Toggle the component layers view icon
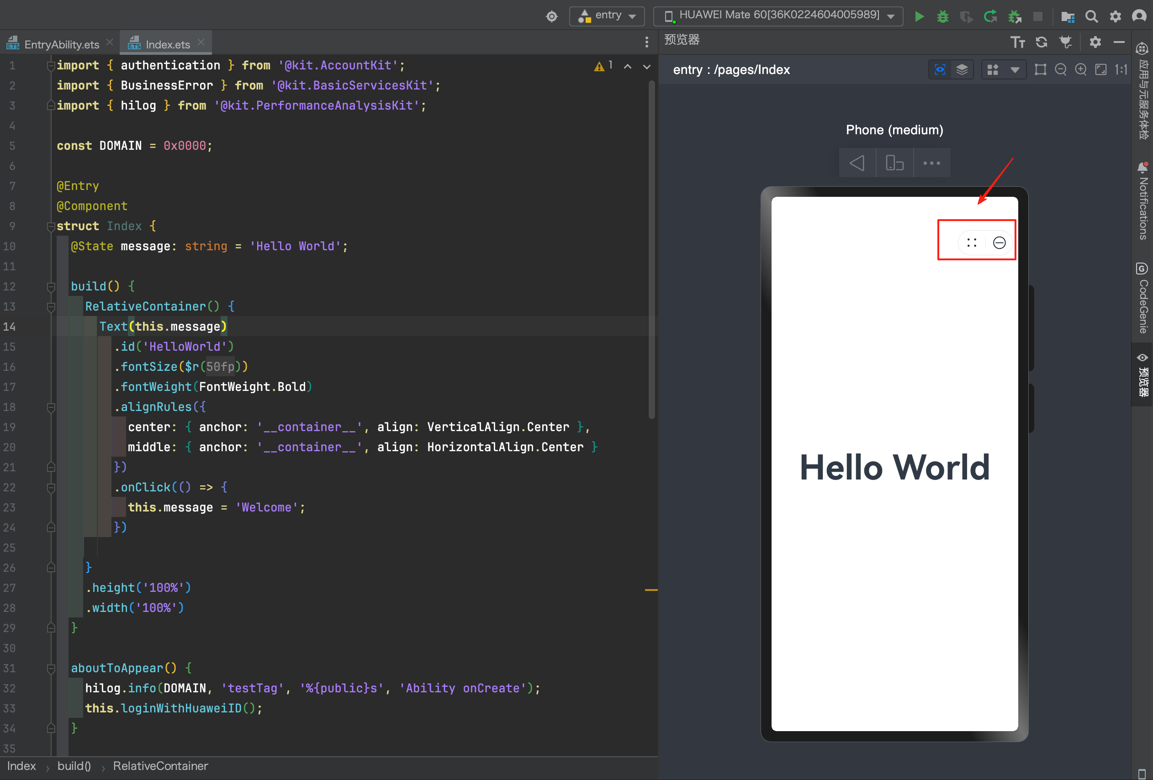 point(962,69)
